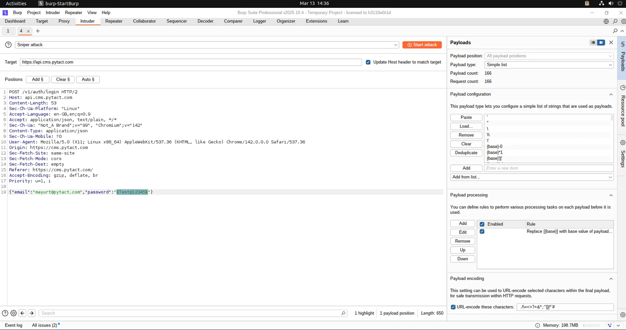The height and width of the screenshot is (330, 626).
Task: Switch to the Repeater tab
Action: click(x=114, y=22)
